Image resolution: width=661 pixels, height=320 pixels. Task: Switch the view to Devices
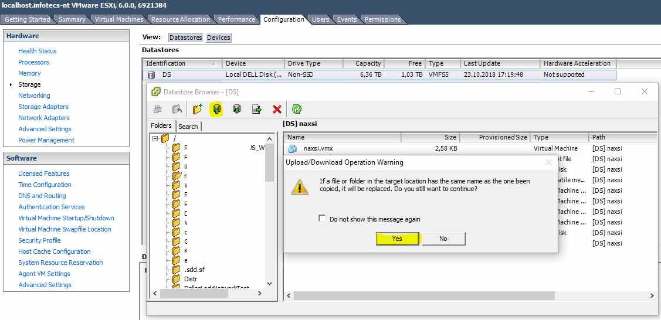coord(218,38)
